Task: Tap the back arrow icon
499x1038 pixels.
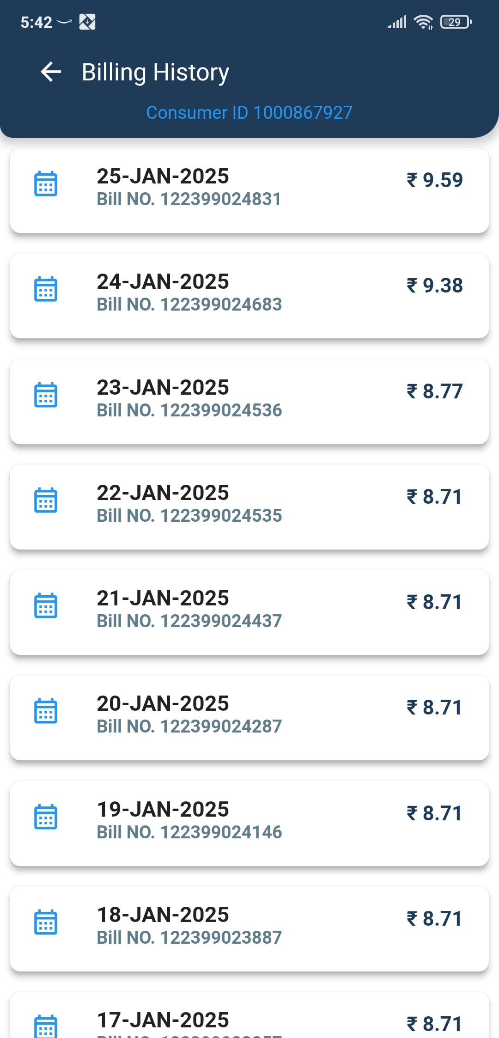Action: (x=51, y=72)
